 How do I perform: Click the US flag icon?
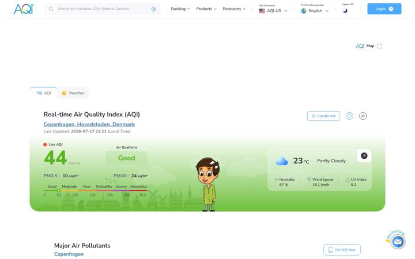point(262,11)
